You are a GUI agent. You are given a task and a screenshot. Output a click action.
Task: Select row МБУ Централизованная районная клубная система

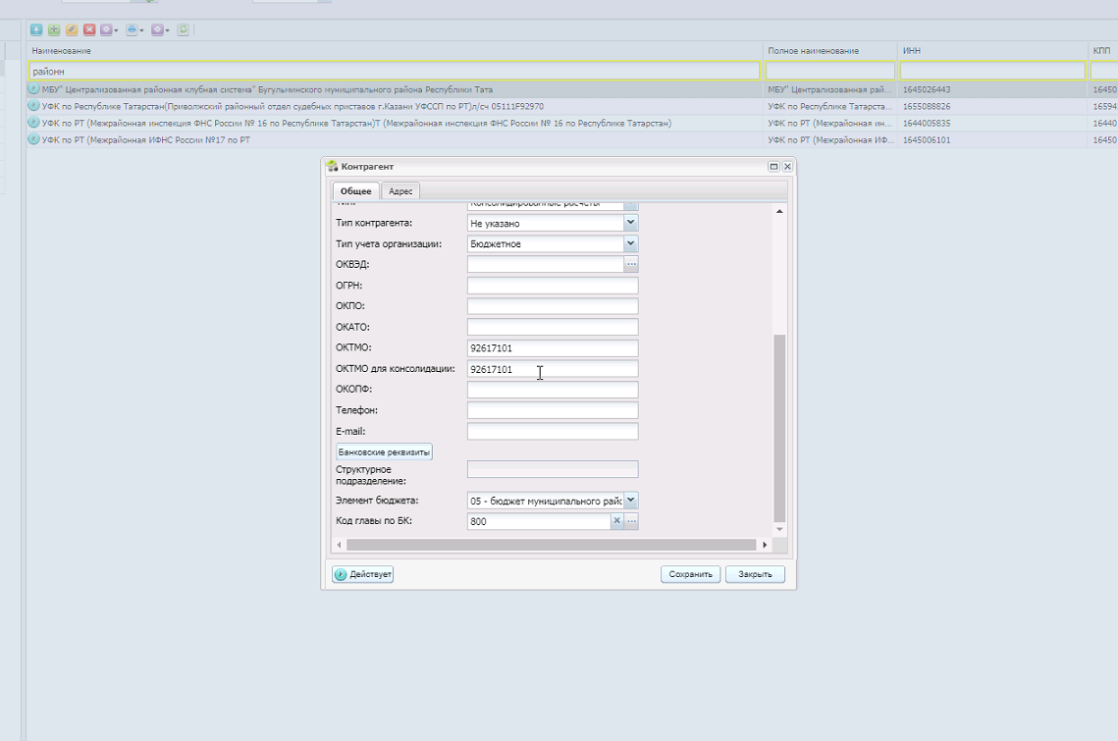572,89
